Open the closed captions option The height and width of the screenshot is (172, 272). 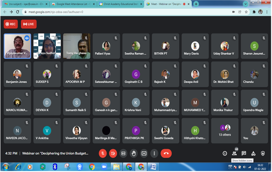click(x=123, y=153)
